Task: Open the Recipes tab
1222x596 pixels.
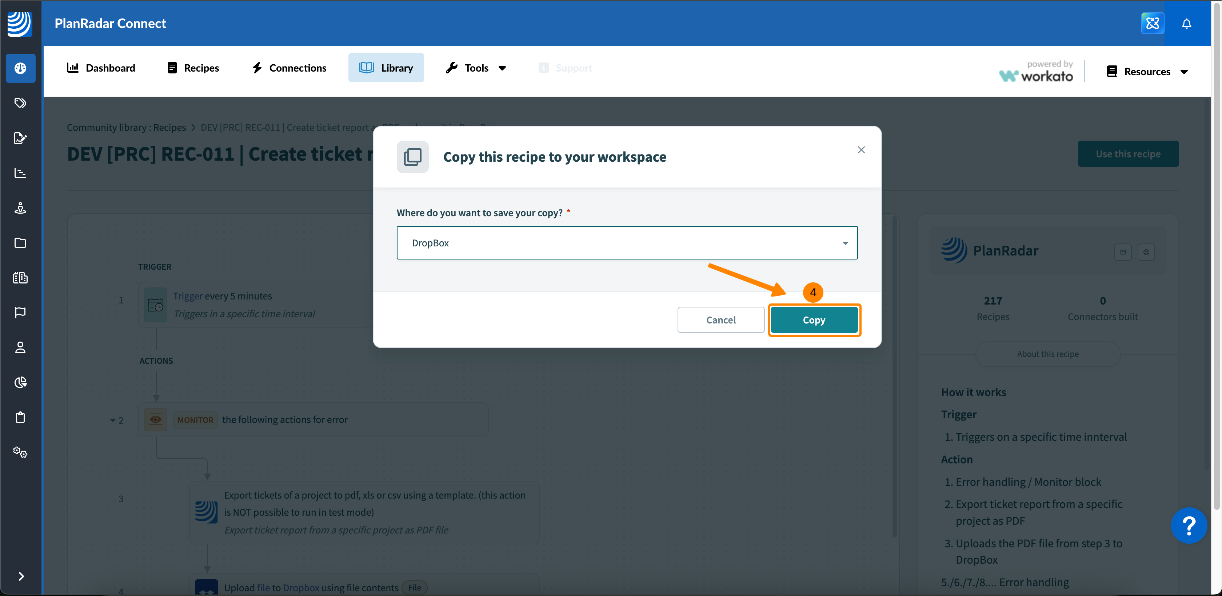Action: click(x=193, y=68)
